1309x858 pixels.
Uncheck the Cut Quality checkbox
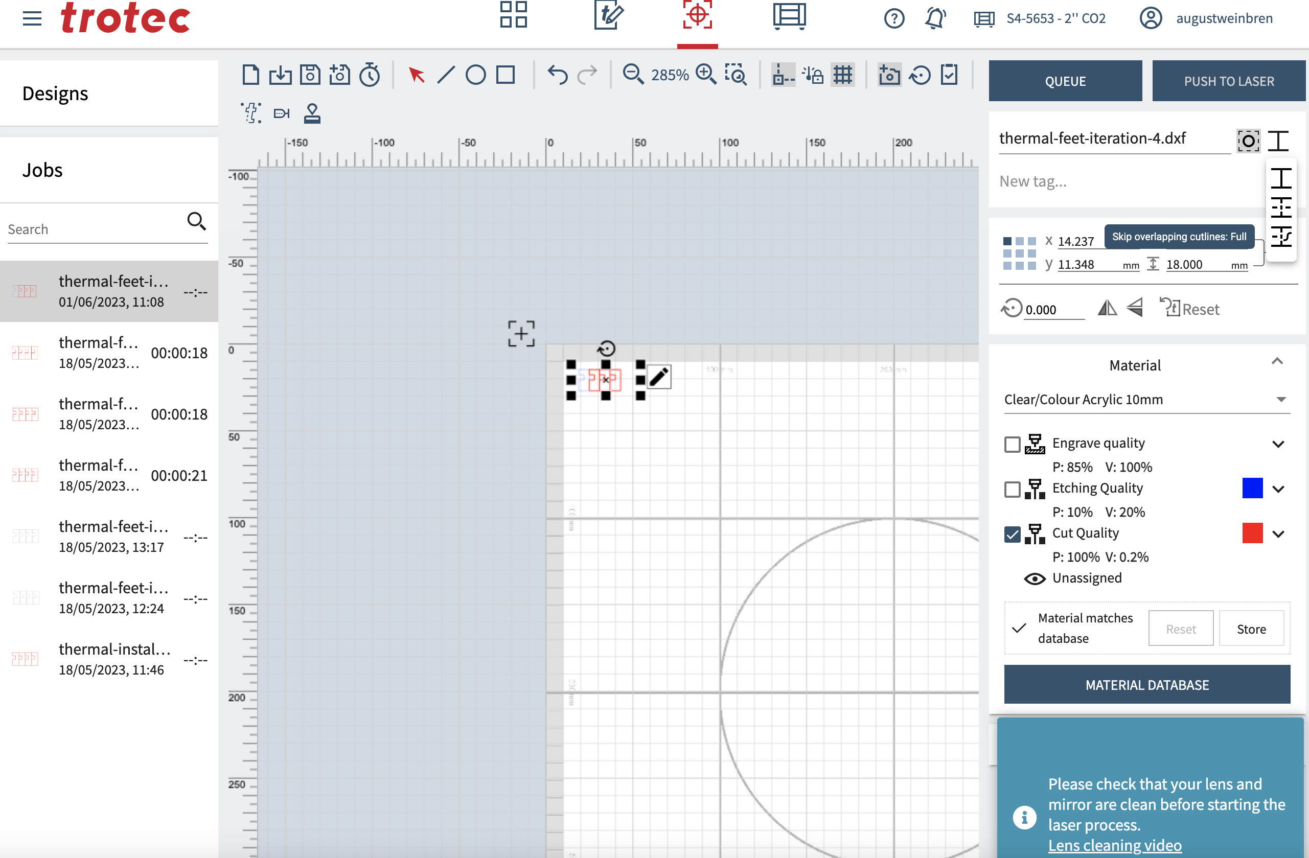(1012, 534)
